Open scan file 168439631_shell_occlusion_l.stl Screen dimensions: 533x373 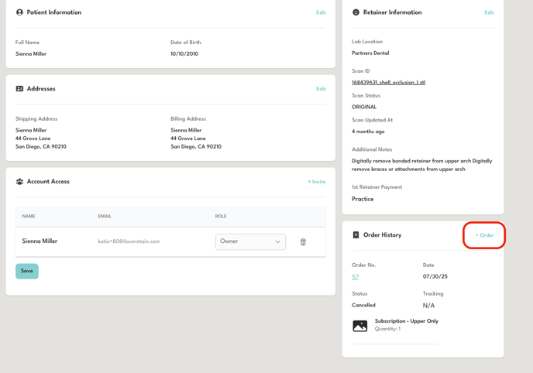(388, 82)
